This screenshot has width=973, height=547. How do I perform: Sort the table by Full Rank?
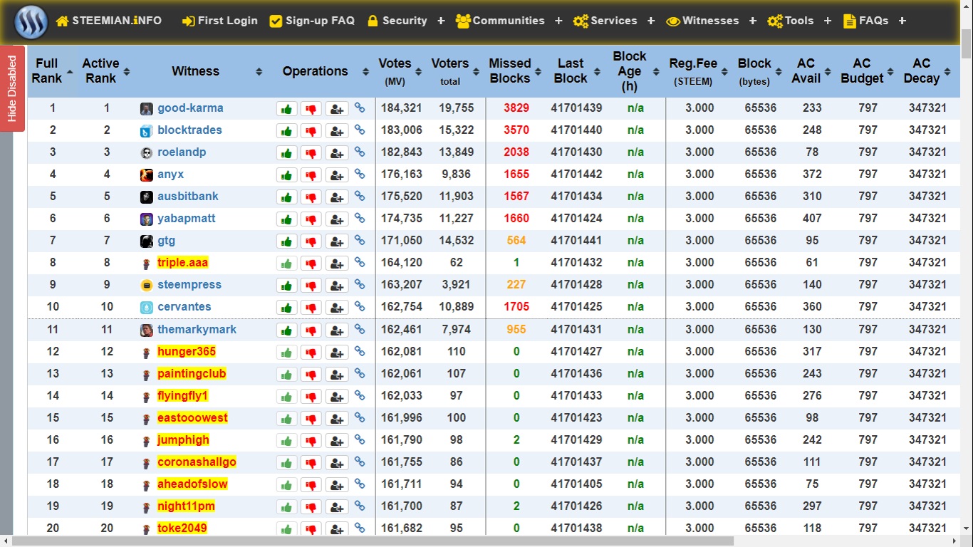click(x=51, y=71)
